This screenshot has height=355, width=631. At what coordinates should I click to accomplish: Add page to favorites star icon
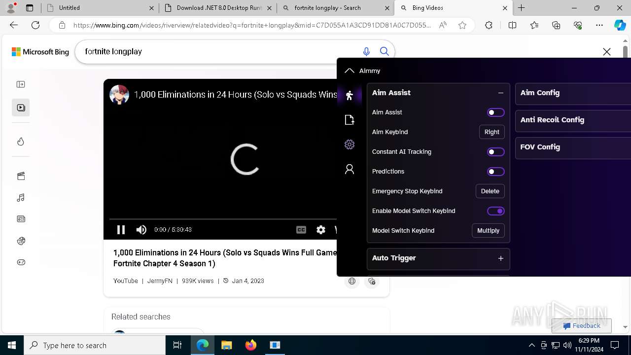[462, 25]
